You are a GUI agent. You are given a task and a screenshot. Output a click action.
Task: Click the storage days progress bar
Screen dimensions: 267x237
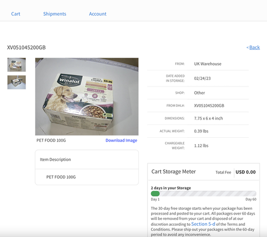coord(203,194)
